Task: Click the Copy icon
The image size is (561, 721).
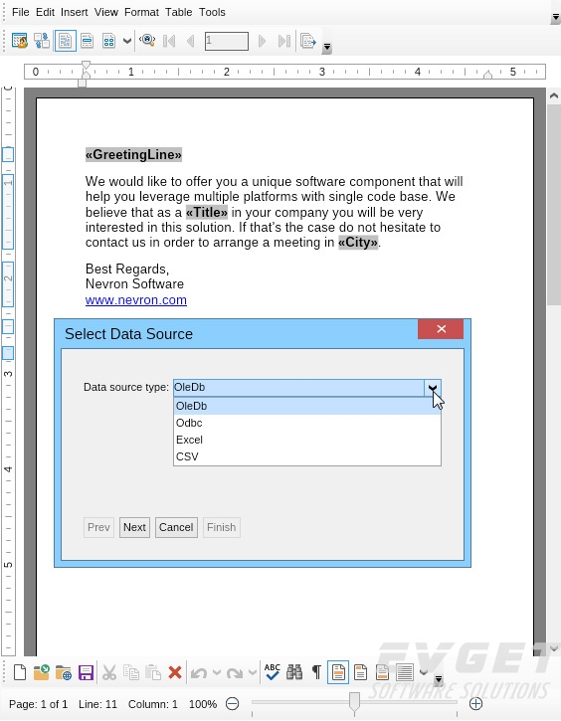Action: point(131,672)
